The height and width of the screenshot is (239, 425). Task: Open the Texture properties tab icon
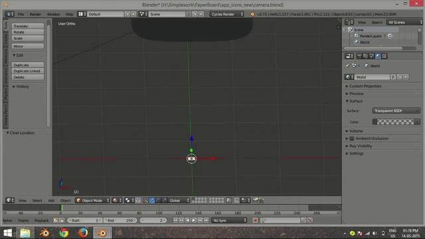click(384, 56)
